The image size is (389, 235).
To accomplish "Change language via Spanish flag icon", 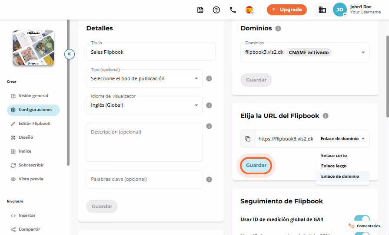I will coord(249,10).
